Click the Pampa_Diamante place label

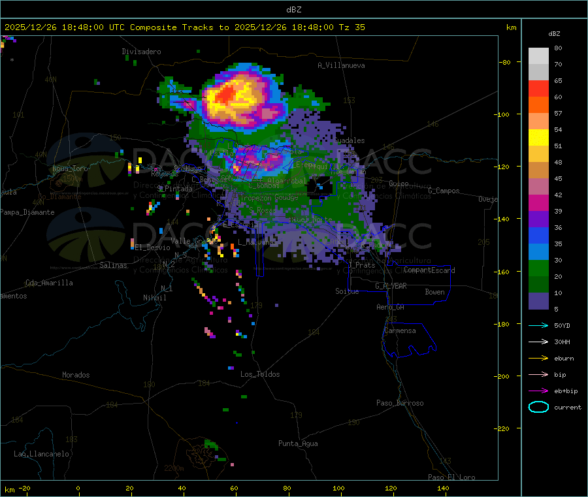(27, 212)
